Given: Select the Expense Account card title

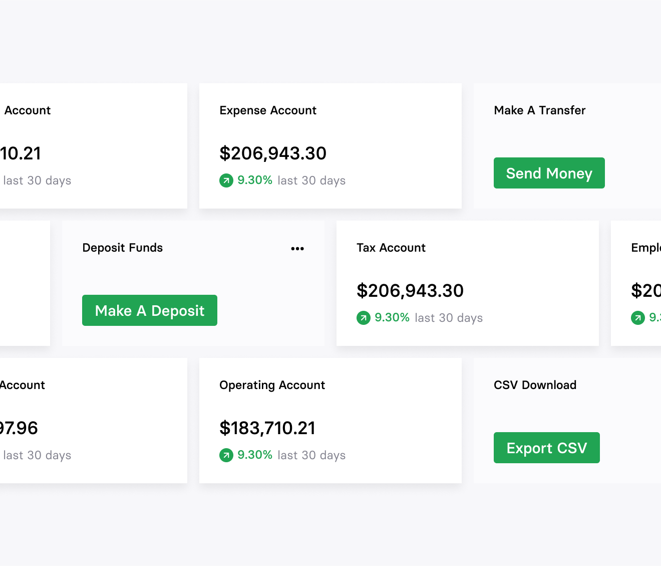Looking at the screenshot, I should (x=268, y=110).
